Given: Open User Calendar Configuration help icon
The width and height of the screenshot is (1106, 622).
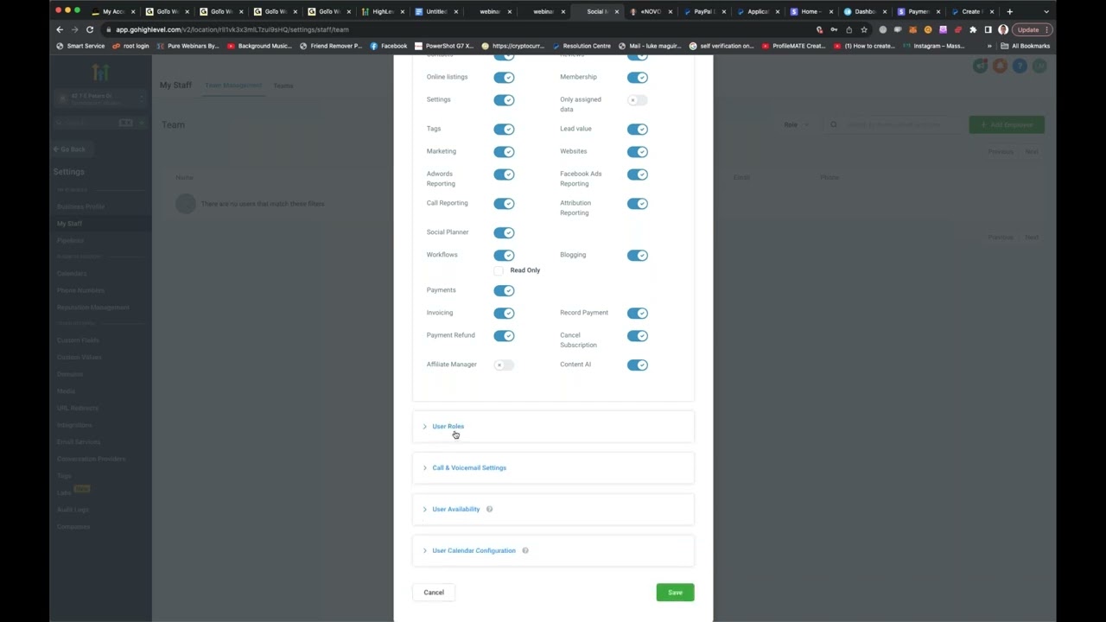Looking at the screenshot, I should point(525,551).
